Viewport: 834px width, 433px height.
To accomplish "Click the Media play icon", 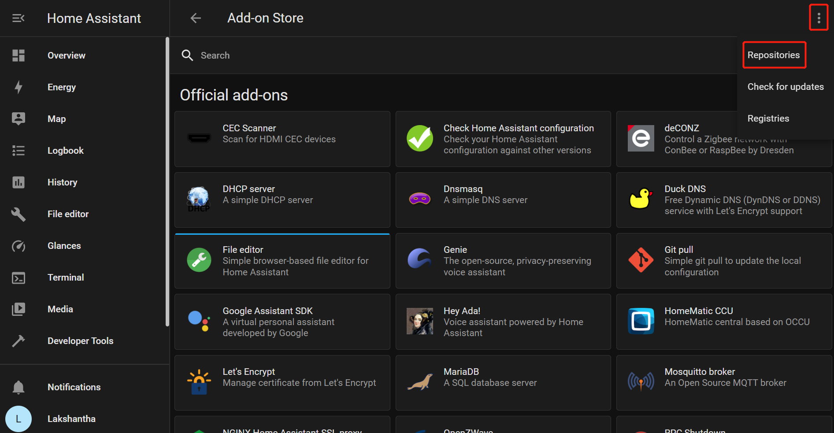I will click(19, 309).
